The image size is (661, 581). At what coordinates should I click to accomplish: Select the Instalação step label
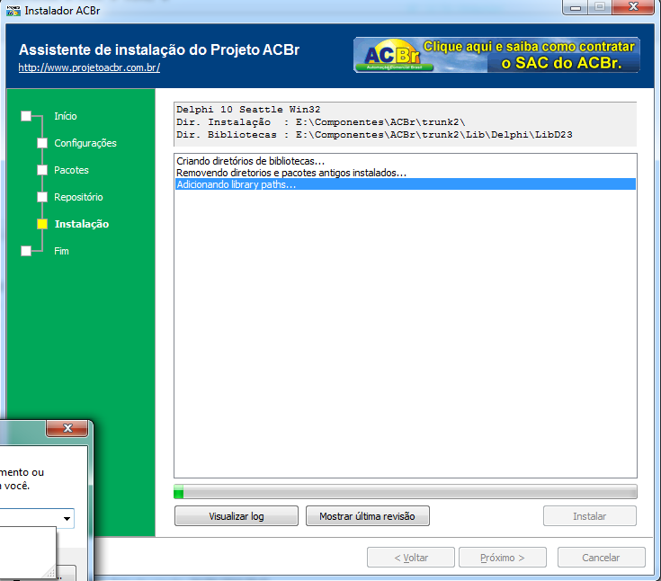coord(82,224)
